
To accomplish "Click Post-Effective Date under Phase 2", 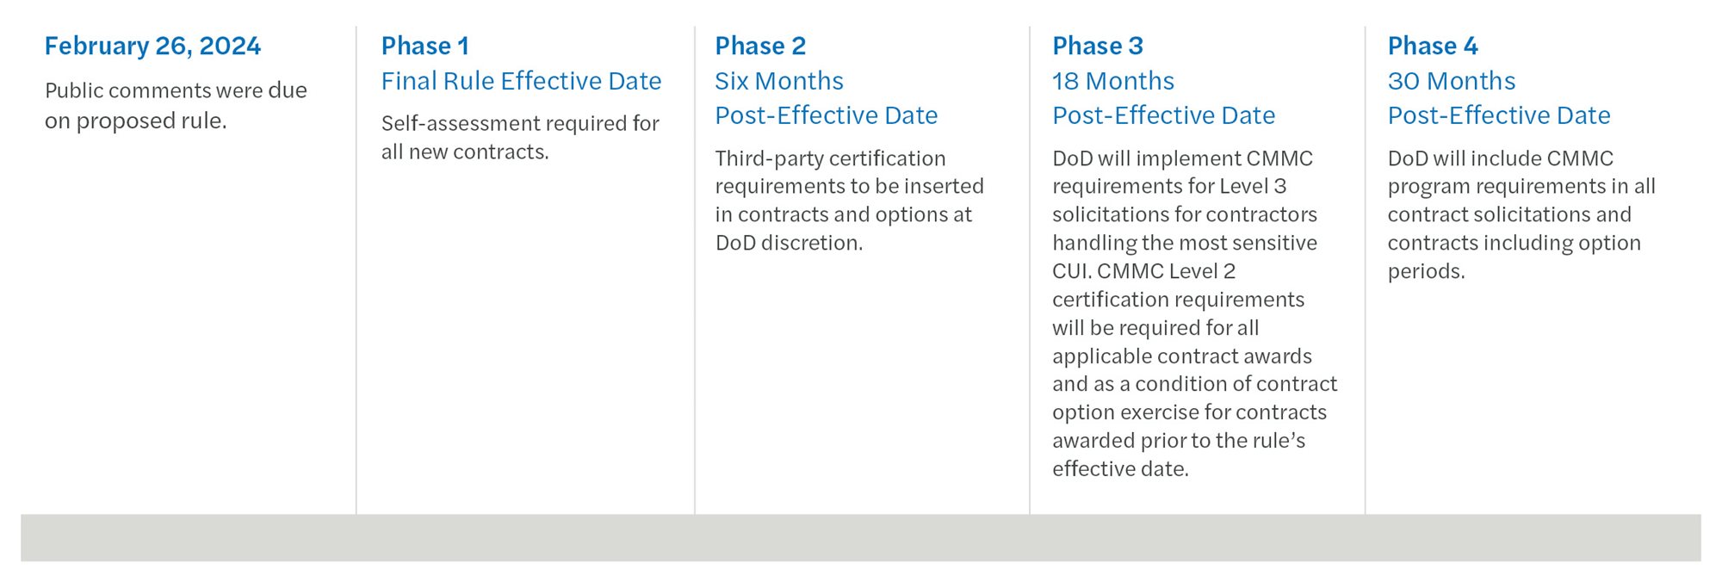I will tap(826, 115).
